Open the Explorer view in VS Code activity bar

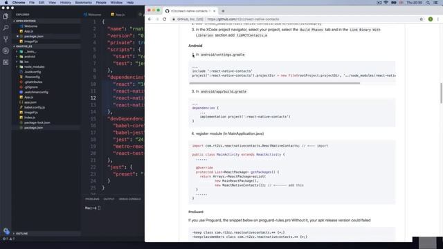pos(6,17)
